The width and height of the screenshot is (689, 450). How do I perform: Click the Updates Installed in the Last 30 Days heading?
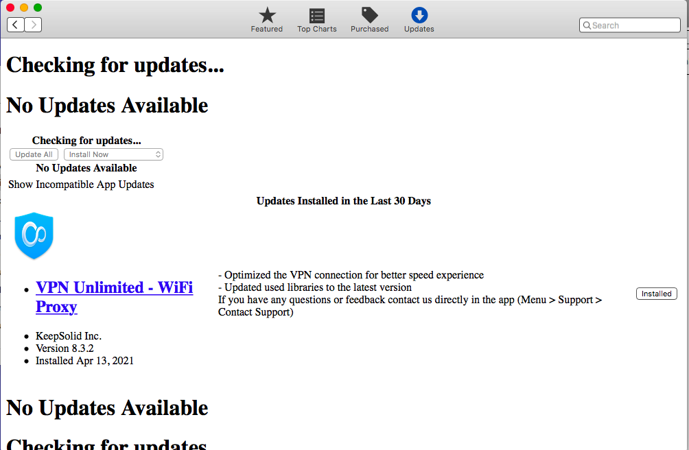tap(344, 200)
